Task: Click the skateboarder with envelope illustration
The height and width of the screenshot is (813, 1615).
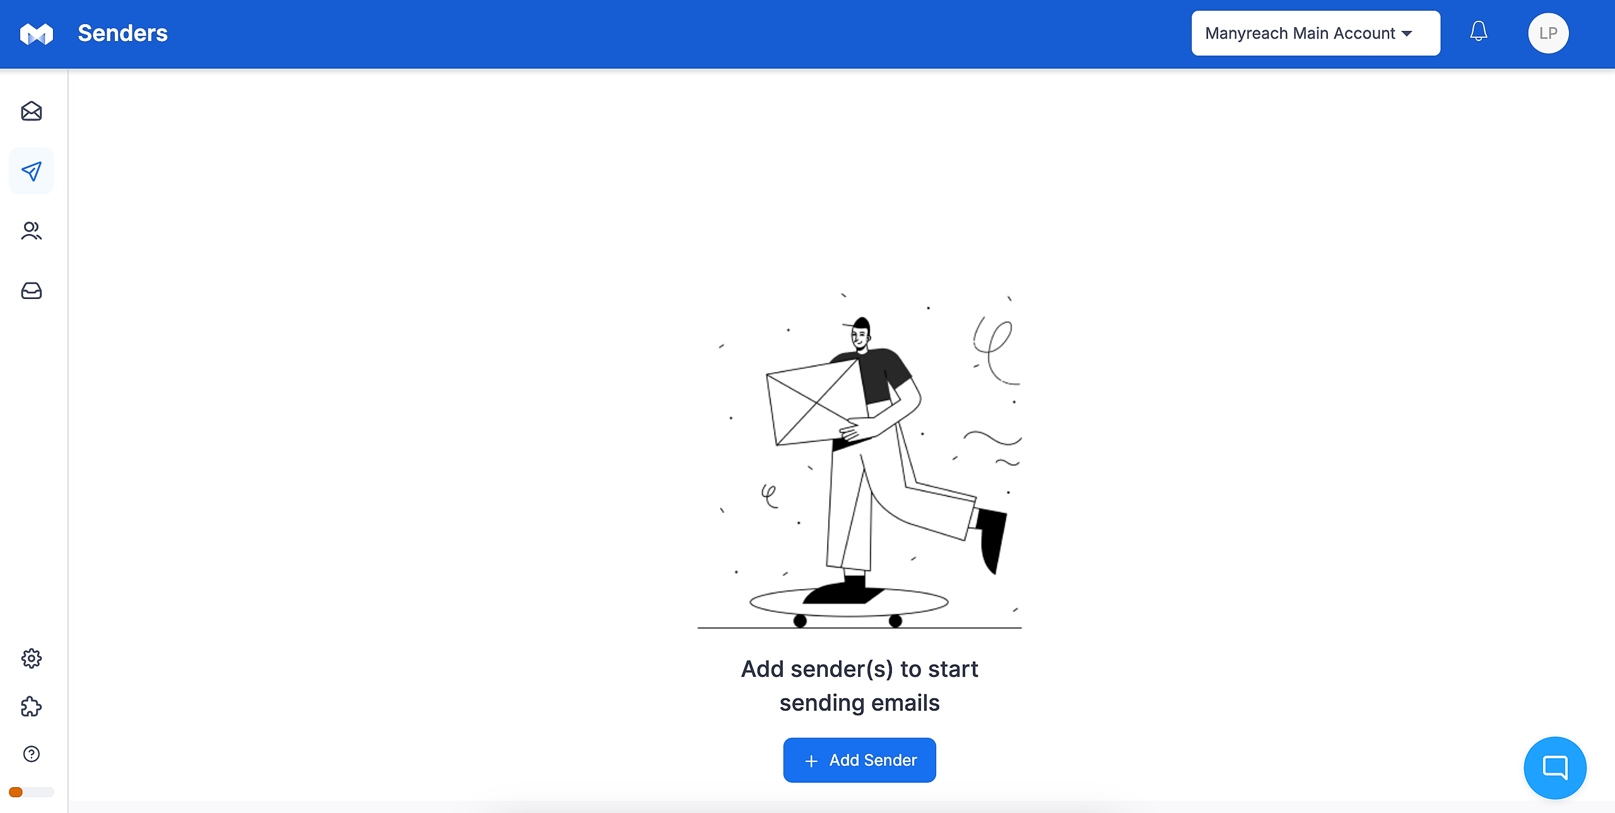Action: [859, 462]
